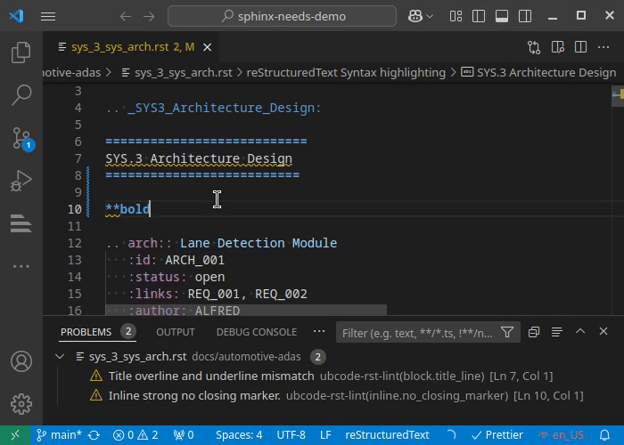
Task: Click the split editor right icon
Action: point(581,47)
